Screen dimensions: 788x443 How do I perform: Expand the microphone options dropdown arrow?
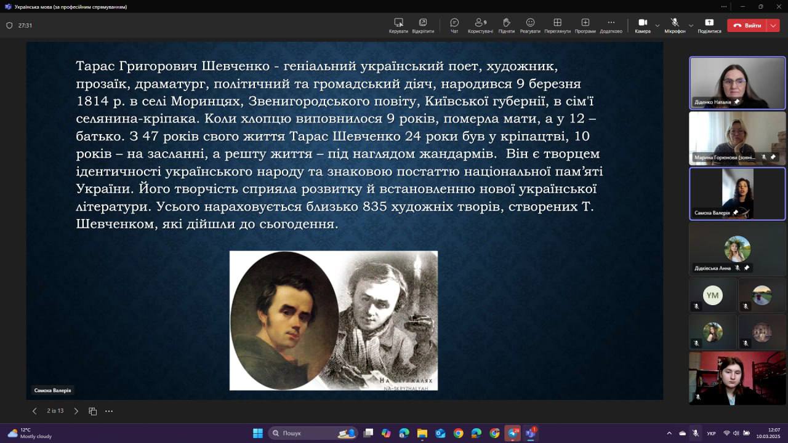[691, 26]
